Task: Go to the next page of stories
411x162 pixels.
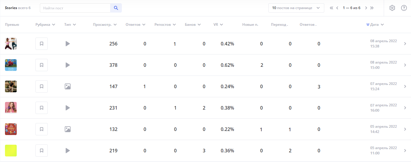Action: pyautogui.click(x=366, y=8)
